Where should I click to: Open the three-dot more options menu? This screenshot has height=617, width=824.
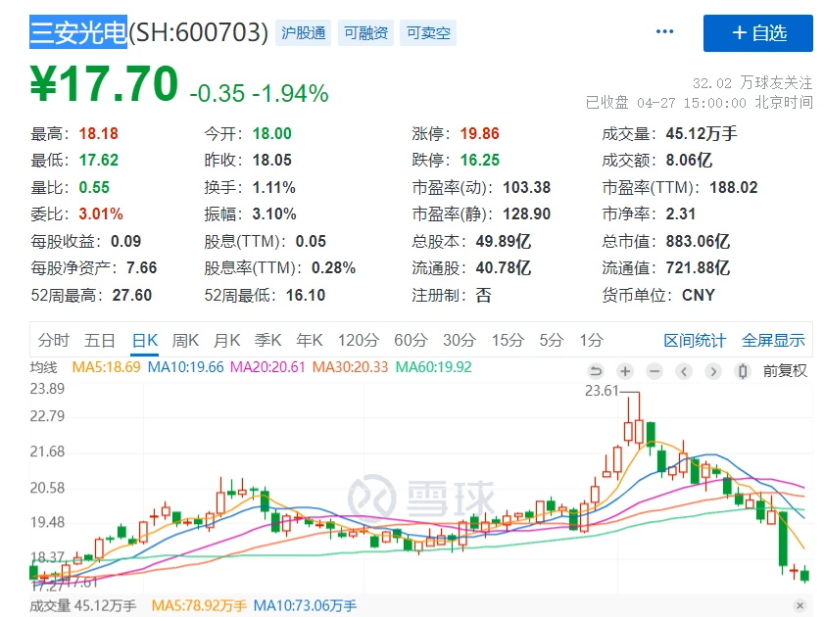pyautogui.click(x=664, y=32)
